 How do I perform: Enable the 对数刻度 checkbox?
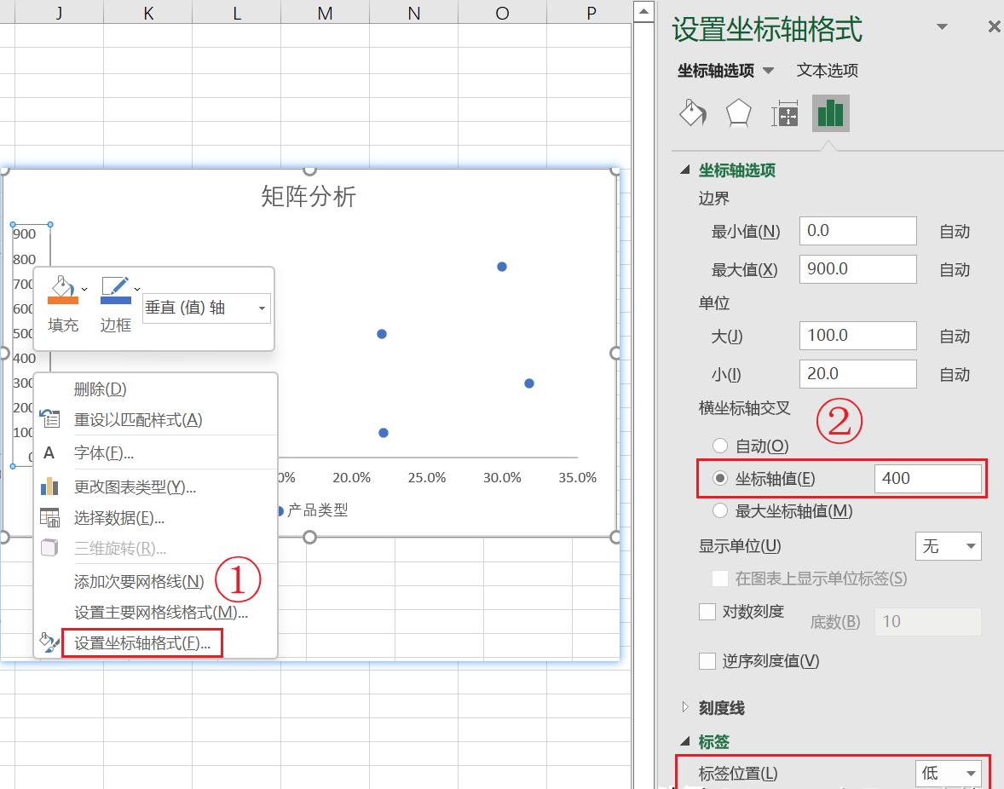[707, 612]
